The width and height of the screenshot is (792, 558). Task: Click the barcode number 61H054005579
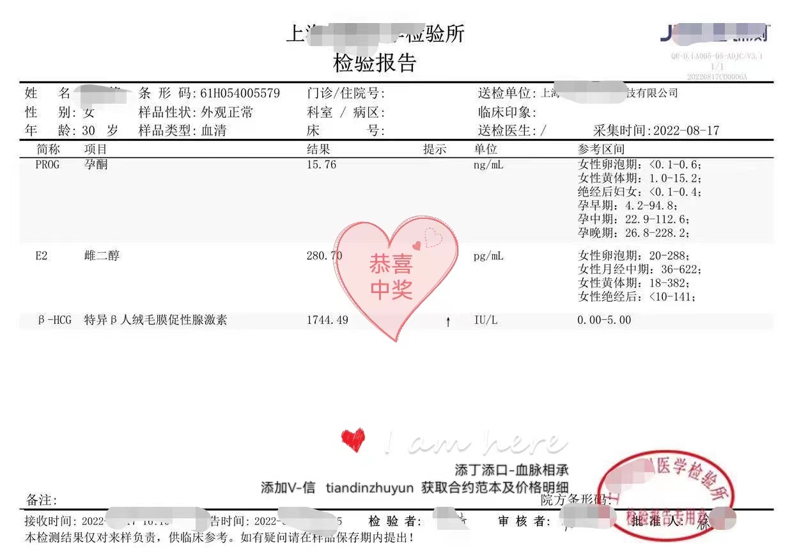pos(240,93)
